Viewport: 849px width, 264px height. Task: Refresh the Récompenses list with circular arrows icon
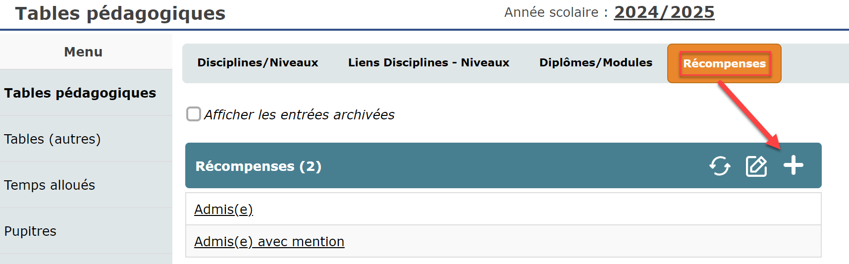[x=720, y=166]
